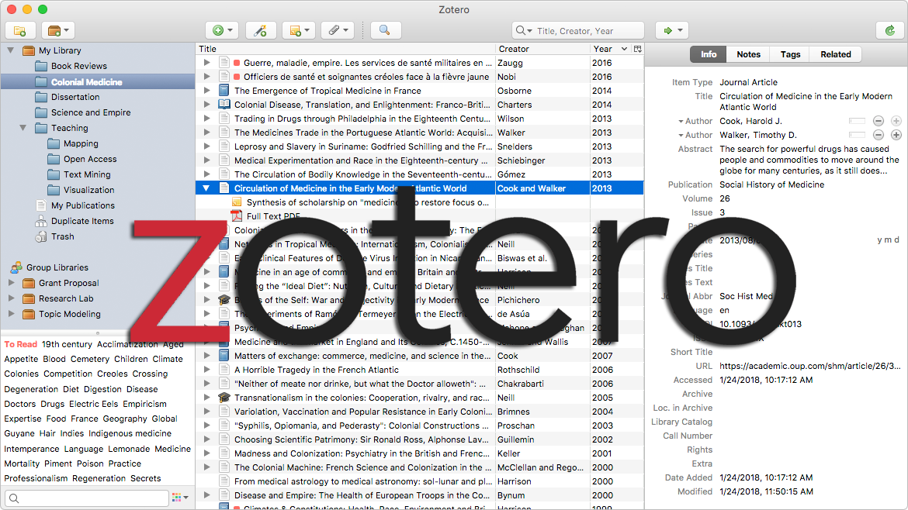Screen dimensions: 908x510
Task: Click the green New Item button
Action: [223, 31]
